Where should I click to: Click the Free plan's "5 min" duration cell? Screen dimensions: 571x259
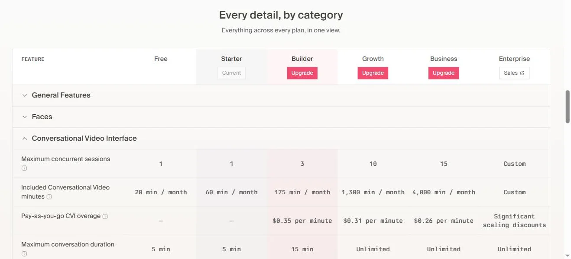pos(161,249)
